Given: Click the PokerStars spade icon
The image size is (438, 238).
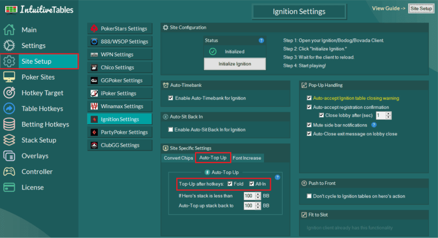Looking at the screenshot, I should coord(94,28).
